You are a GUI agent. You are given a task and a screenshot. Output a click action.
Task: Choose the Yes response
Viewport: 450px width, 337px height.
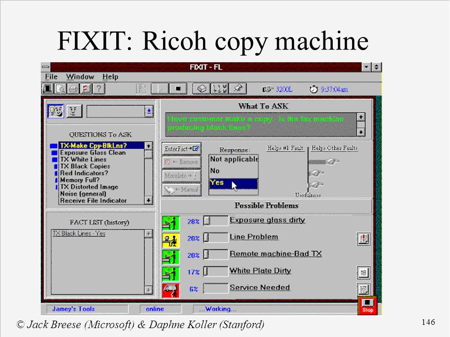[x=233, y=183]
